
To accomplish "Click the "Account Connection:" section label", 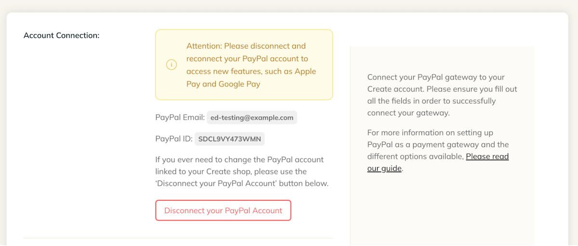I will pos(62,35).
